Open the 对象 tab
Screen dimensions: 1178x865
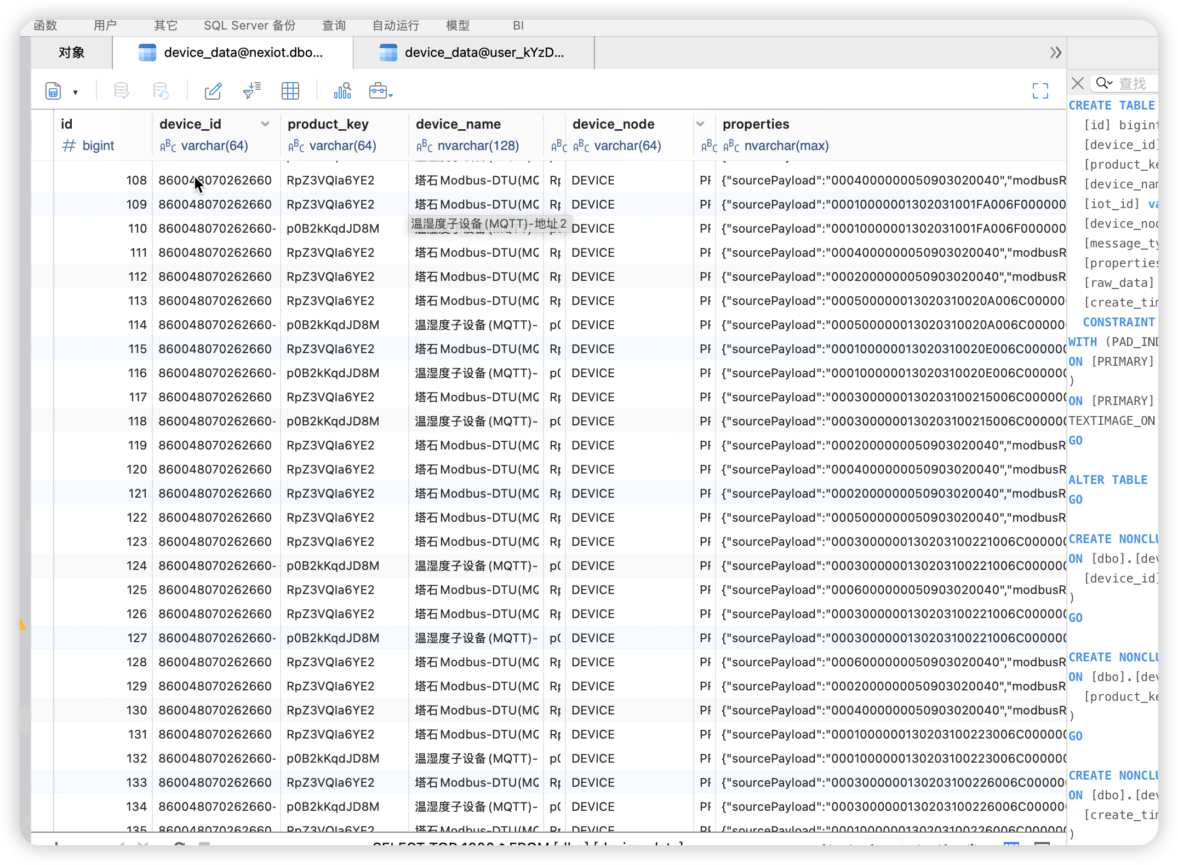pos(71,53)
